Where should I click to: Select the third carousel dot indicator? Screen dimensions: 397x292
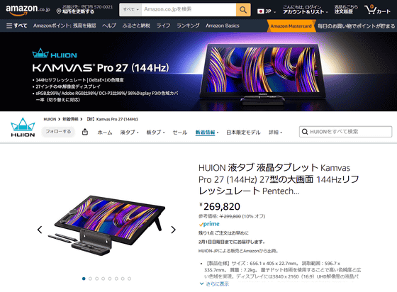pyautogui.click(x=96, y=279)
